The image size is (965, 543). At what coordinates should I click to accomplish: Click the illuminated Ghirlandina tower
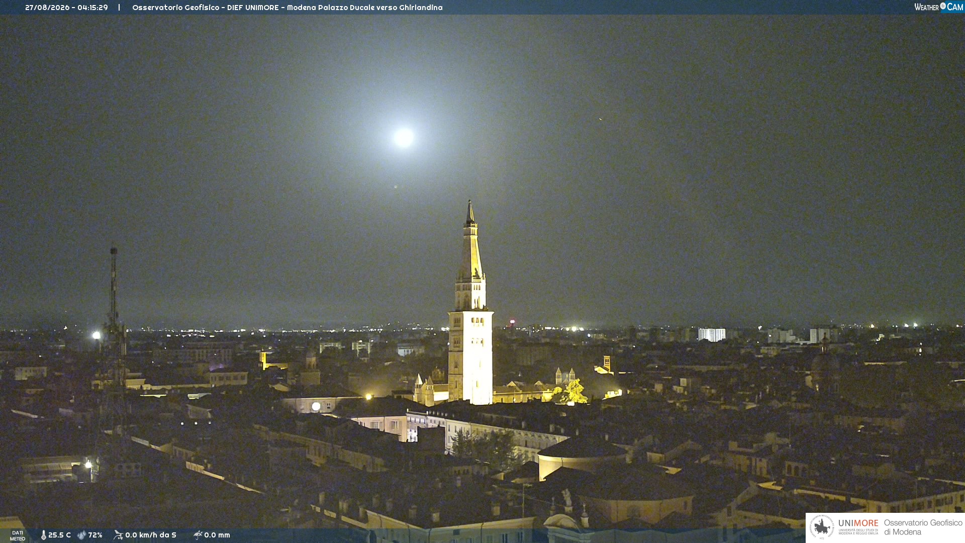tap(470, 303)
